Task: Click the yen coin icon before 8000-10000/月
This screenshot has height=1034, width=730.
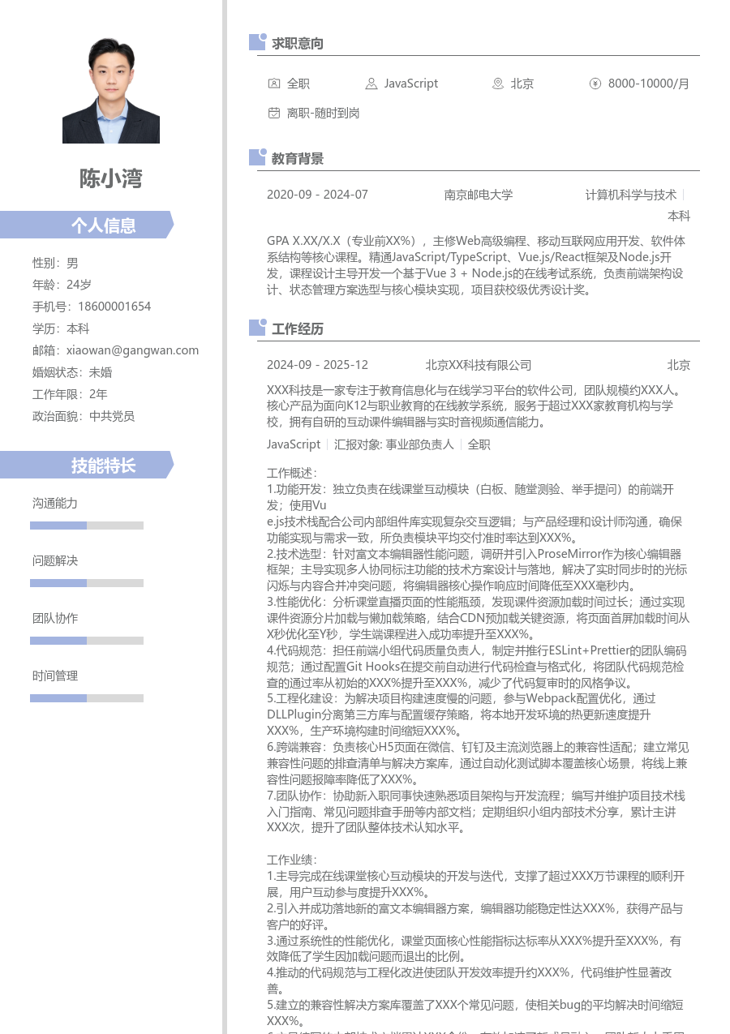Action: [595, 84]
